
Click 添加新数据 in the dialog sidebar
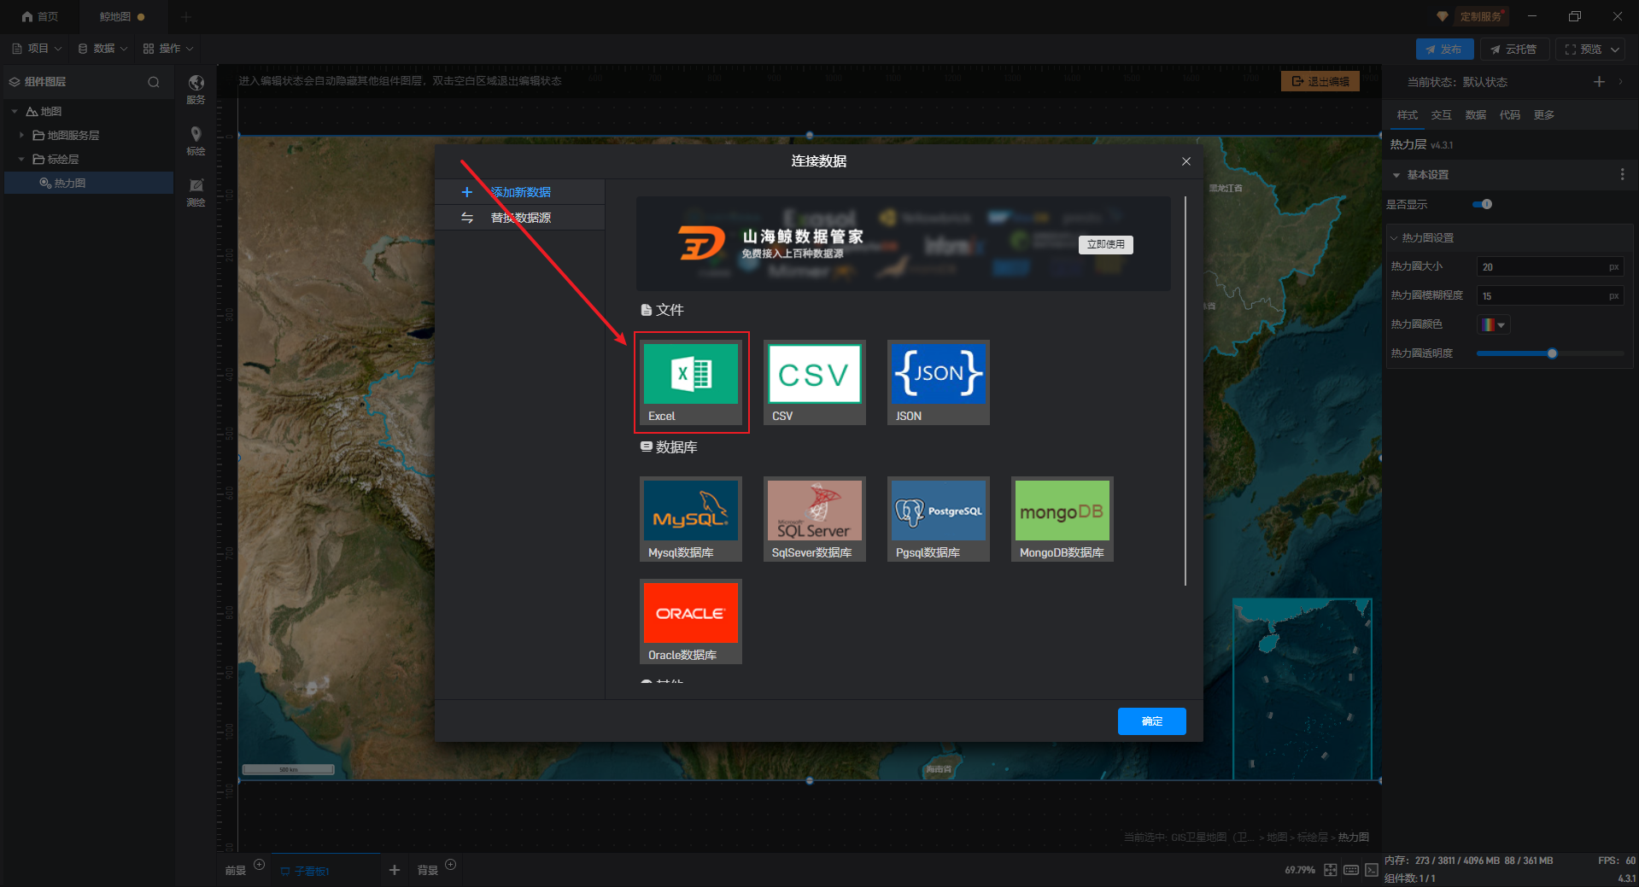click(520, 192)
